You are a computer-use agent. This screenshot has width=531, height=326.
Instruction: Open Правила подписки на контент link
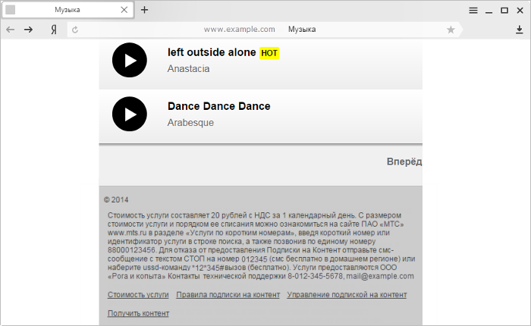228,295
